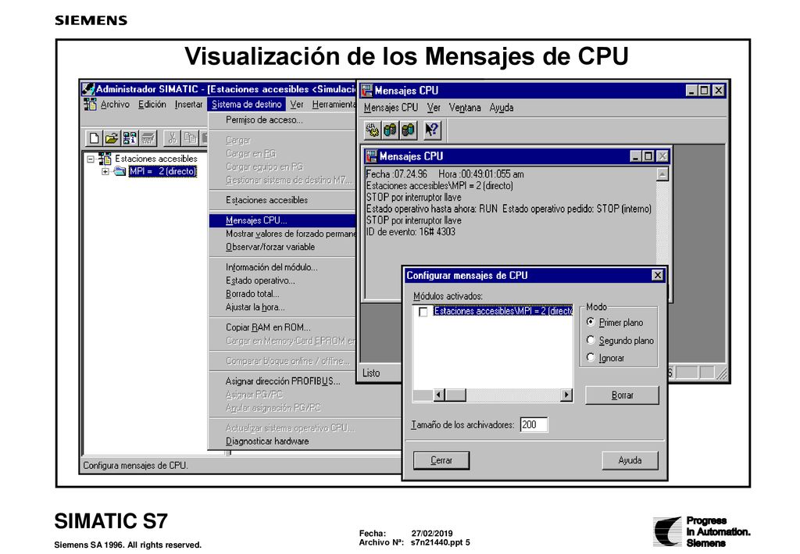
Task: Click the Tamaño de los archivadores field
Action: click(x=534, y=425)
